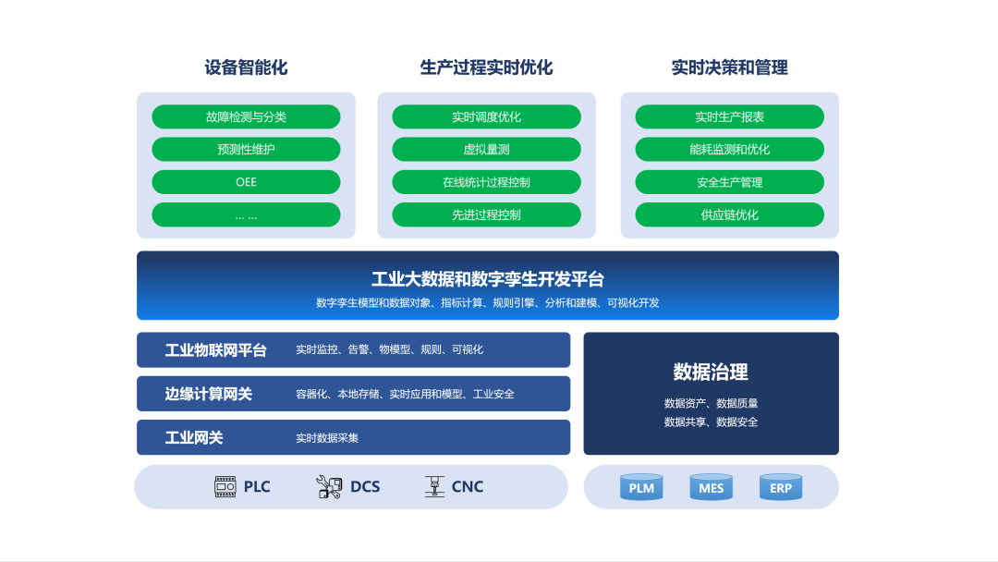
Task: Select the PLM database cylinder
Action: click(x=641, y=487)
